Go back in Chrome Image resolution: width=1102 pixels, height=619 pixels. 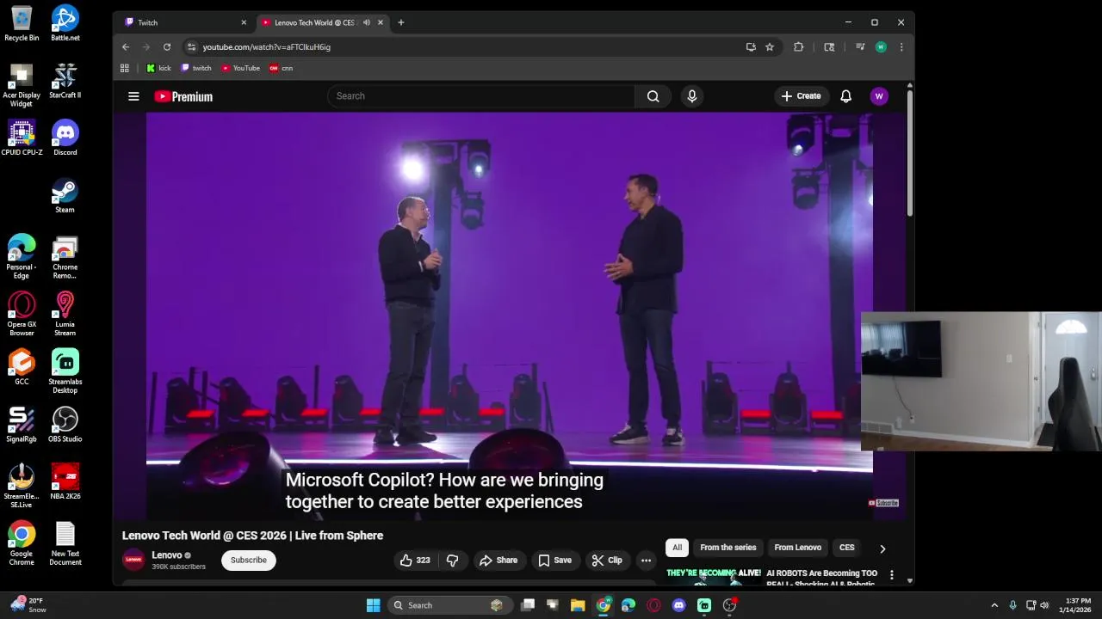point(126,47)
